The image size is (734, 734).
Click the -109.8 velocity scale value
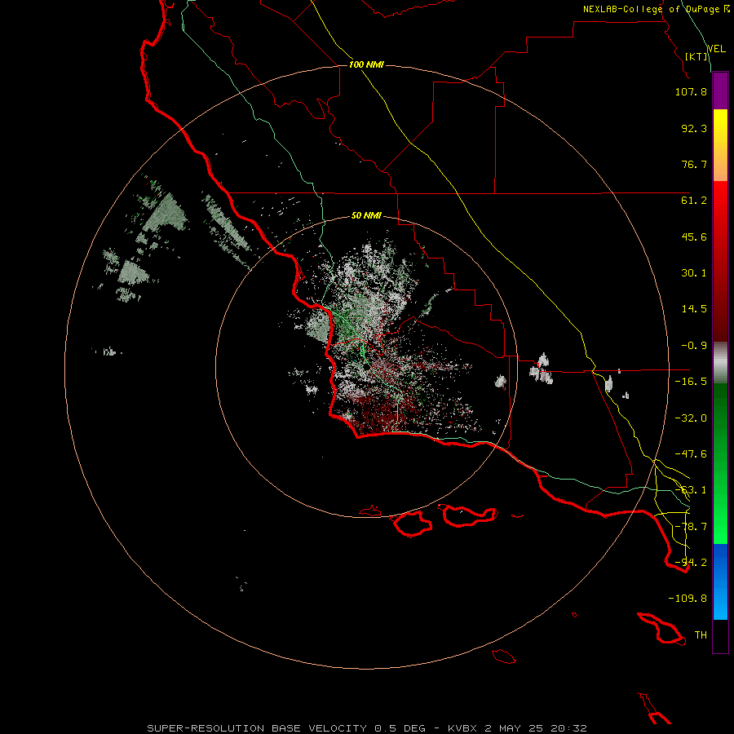point(688,599)
